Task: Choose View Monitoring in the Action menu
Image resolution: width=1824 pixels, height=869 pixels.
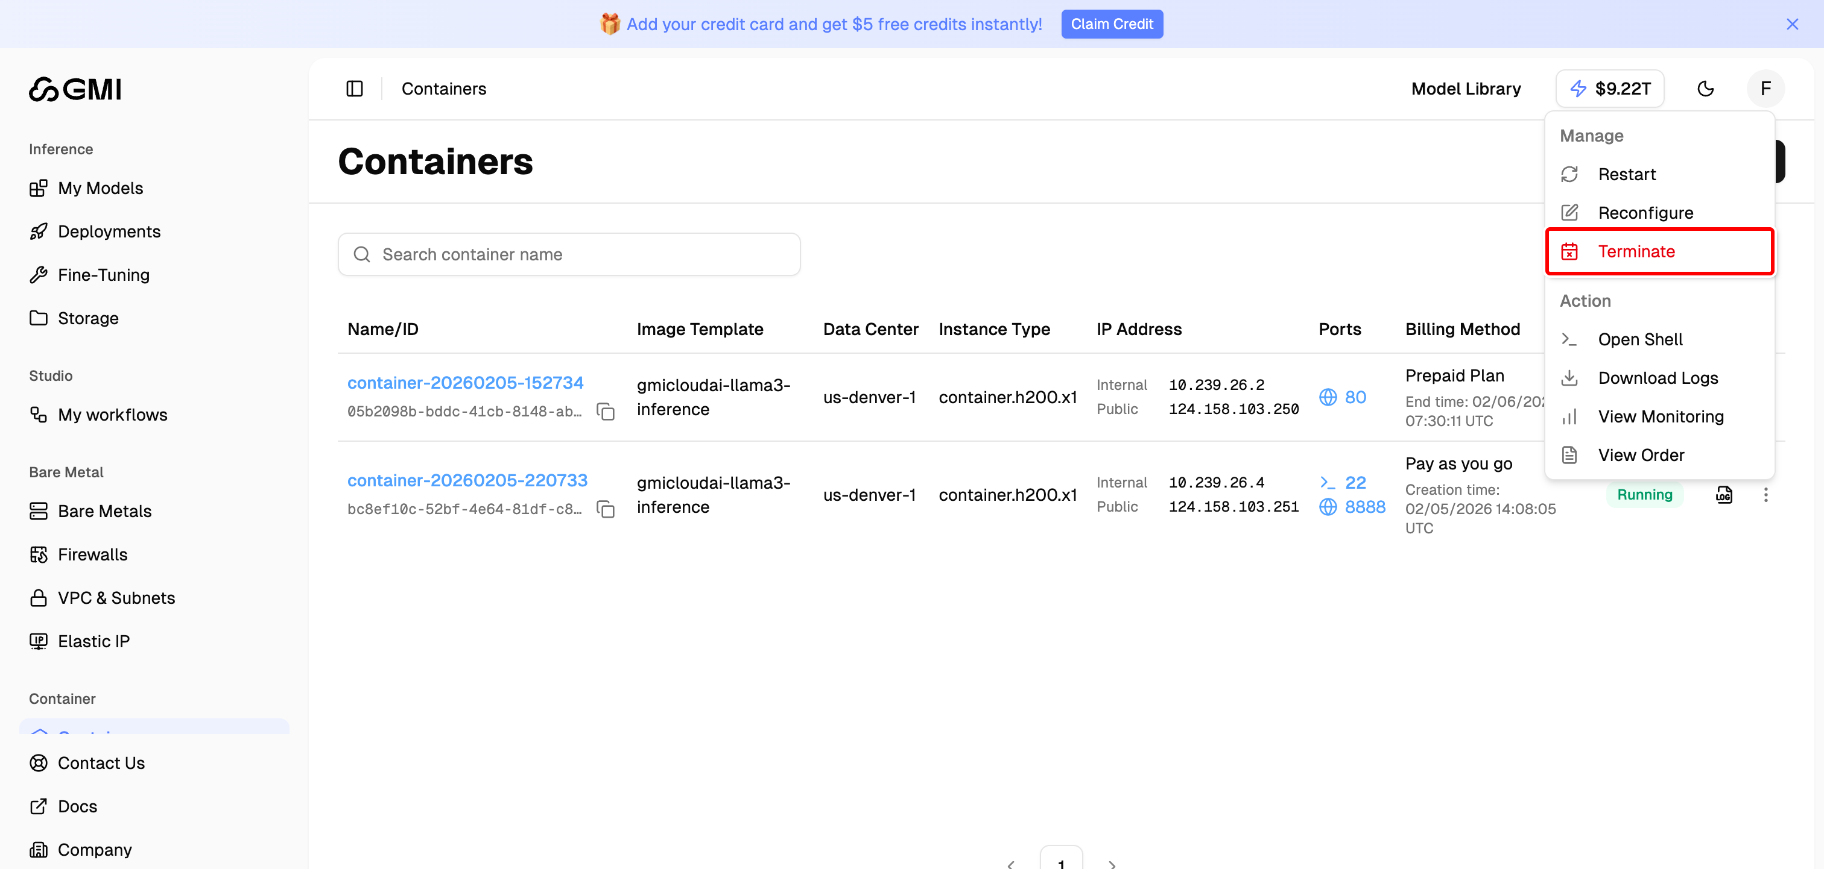Action: (x=1661, y=416)
